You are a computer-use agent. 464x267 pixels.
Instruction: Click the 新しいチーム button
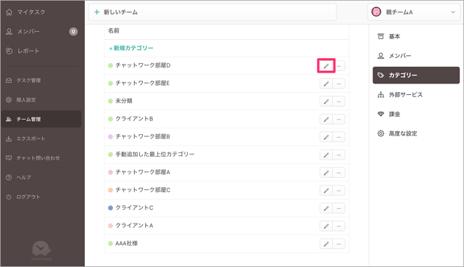tap(212, 12)
